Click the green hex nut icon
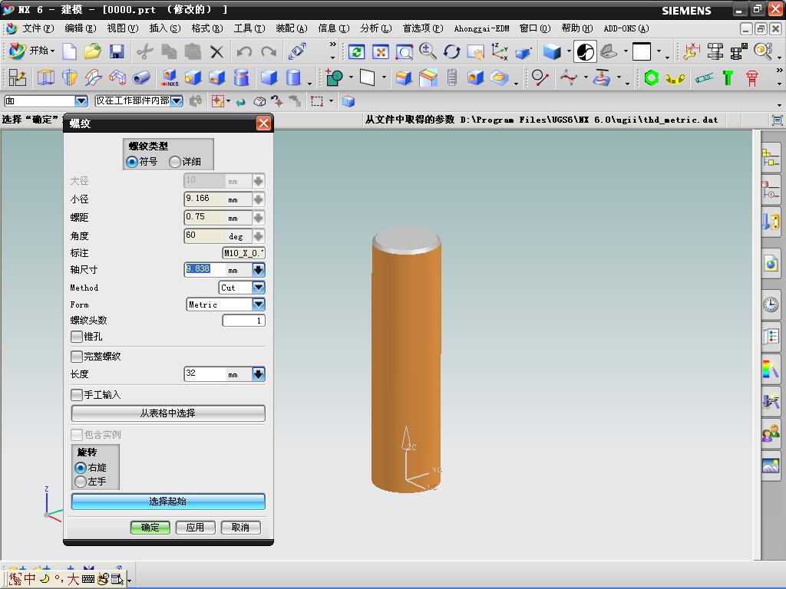 (x=652, y=77)
